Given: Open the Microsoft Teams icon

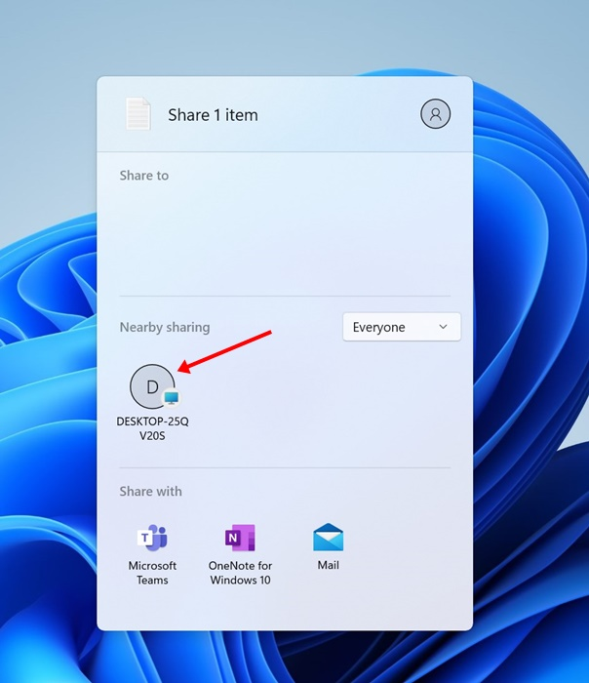Looking at the screenshot, I should click(152, 538).
